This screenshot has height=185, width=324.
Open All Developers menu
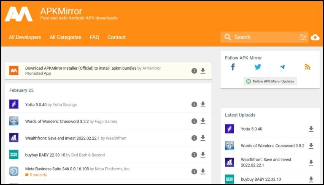pyautogui.click(x=25, y=37)
